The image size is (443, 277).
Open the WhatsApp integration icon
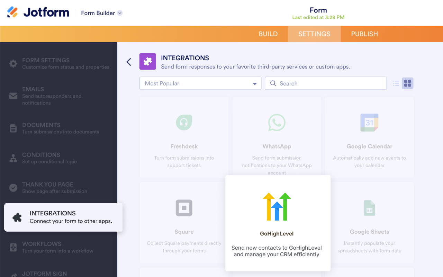click(277, 123)
